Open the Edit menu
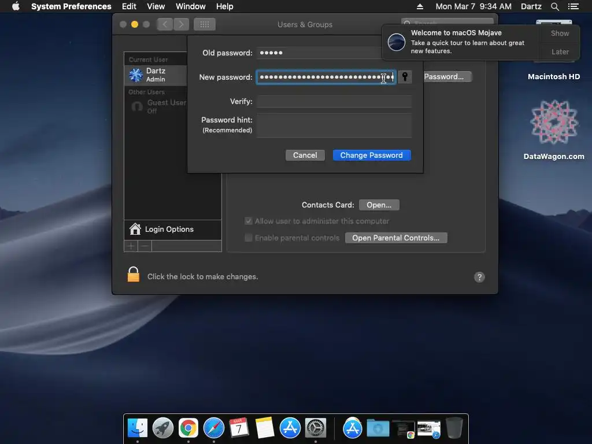The height and width of the screenshot is (444, 592). 129,6
